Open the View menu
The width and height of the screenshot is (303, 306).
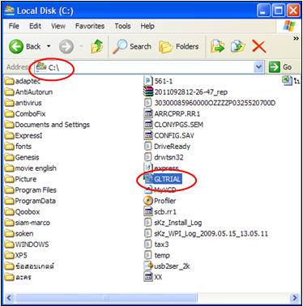58,26
